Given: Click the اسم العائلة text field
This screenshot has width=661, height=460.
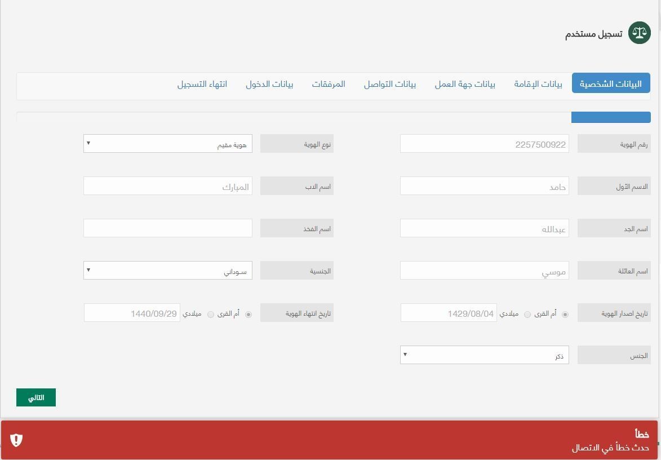Looking at the screenshot, I should [x=484, y=271].
